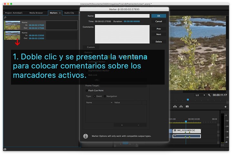Click the Custom button in Marker dialog
The width and height of the screenshot is (232, 155).
[x=91, y=47]
